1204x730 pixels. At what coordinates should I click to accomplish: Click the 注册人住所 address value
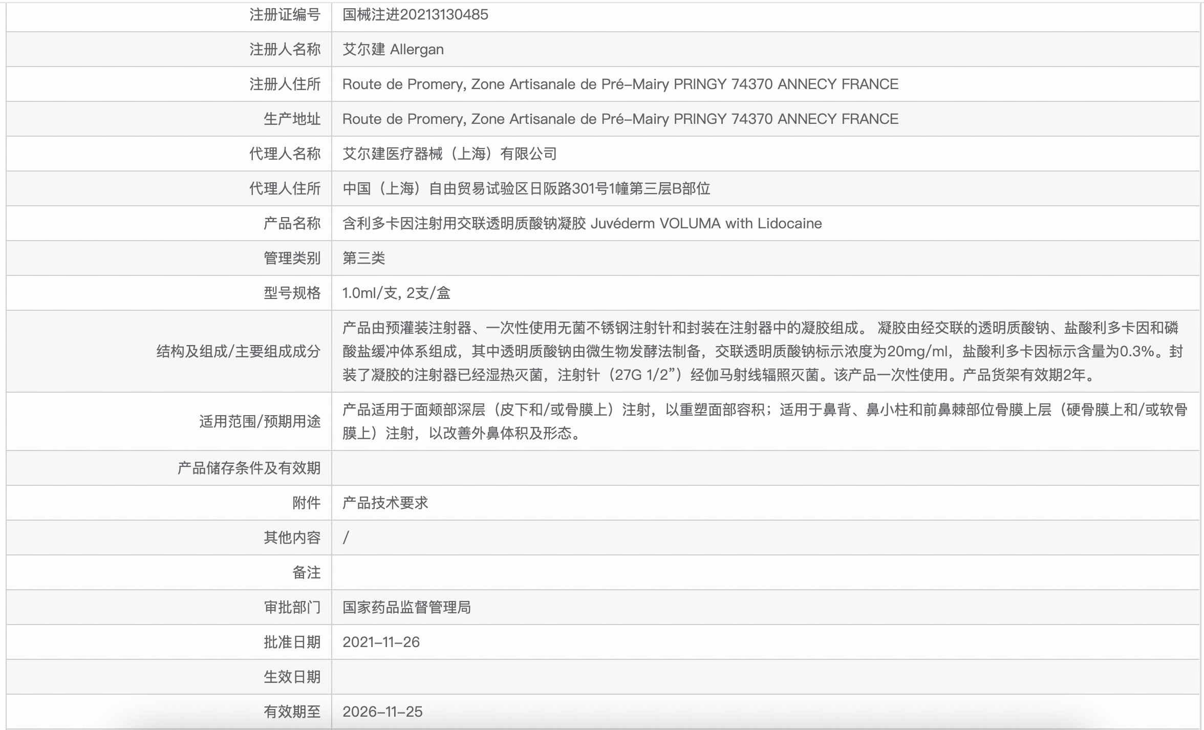coord(620,84)
